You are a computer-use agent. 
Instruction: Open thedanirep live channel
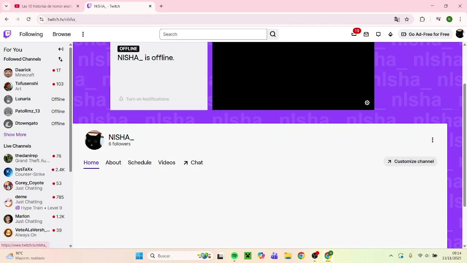[34, 158]
